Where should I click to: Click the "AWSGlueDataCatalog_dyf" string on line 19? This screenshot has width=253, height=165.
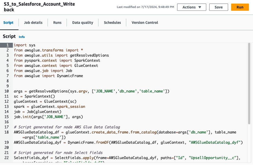(215, 142)
